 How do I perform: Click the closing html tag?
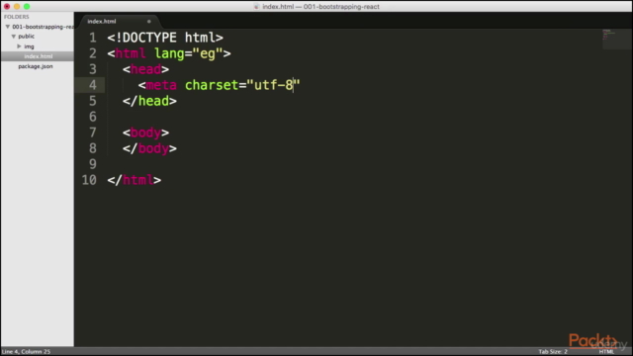point(135,180)
